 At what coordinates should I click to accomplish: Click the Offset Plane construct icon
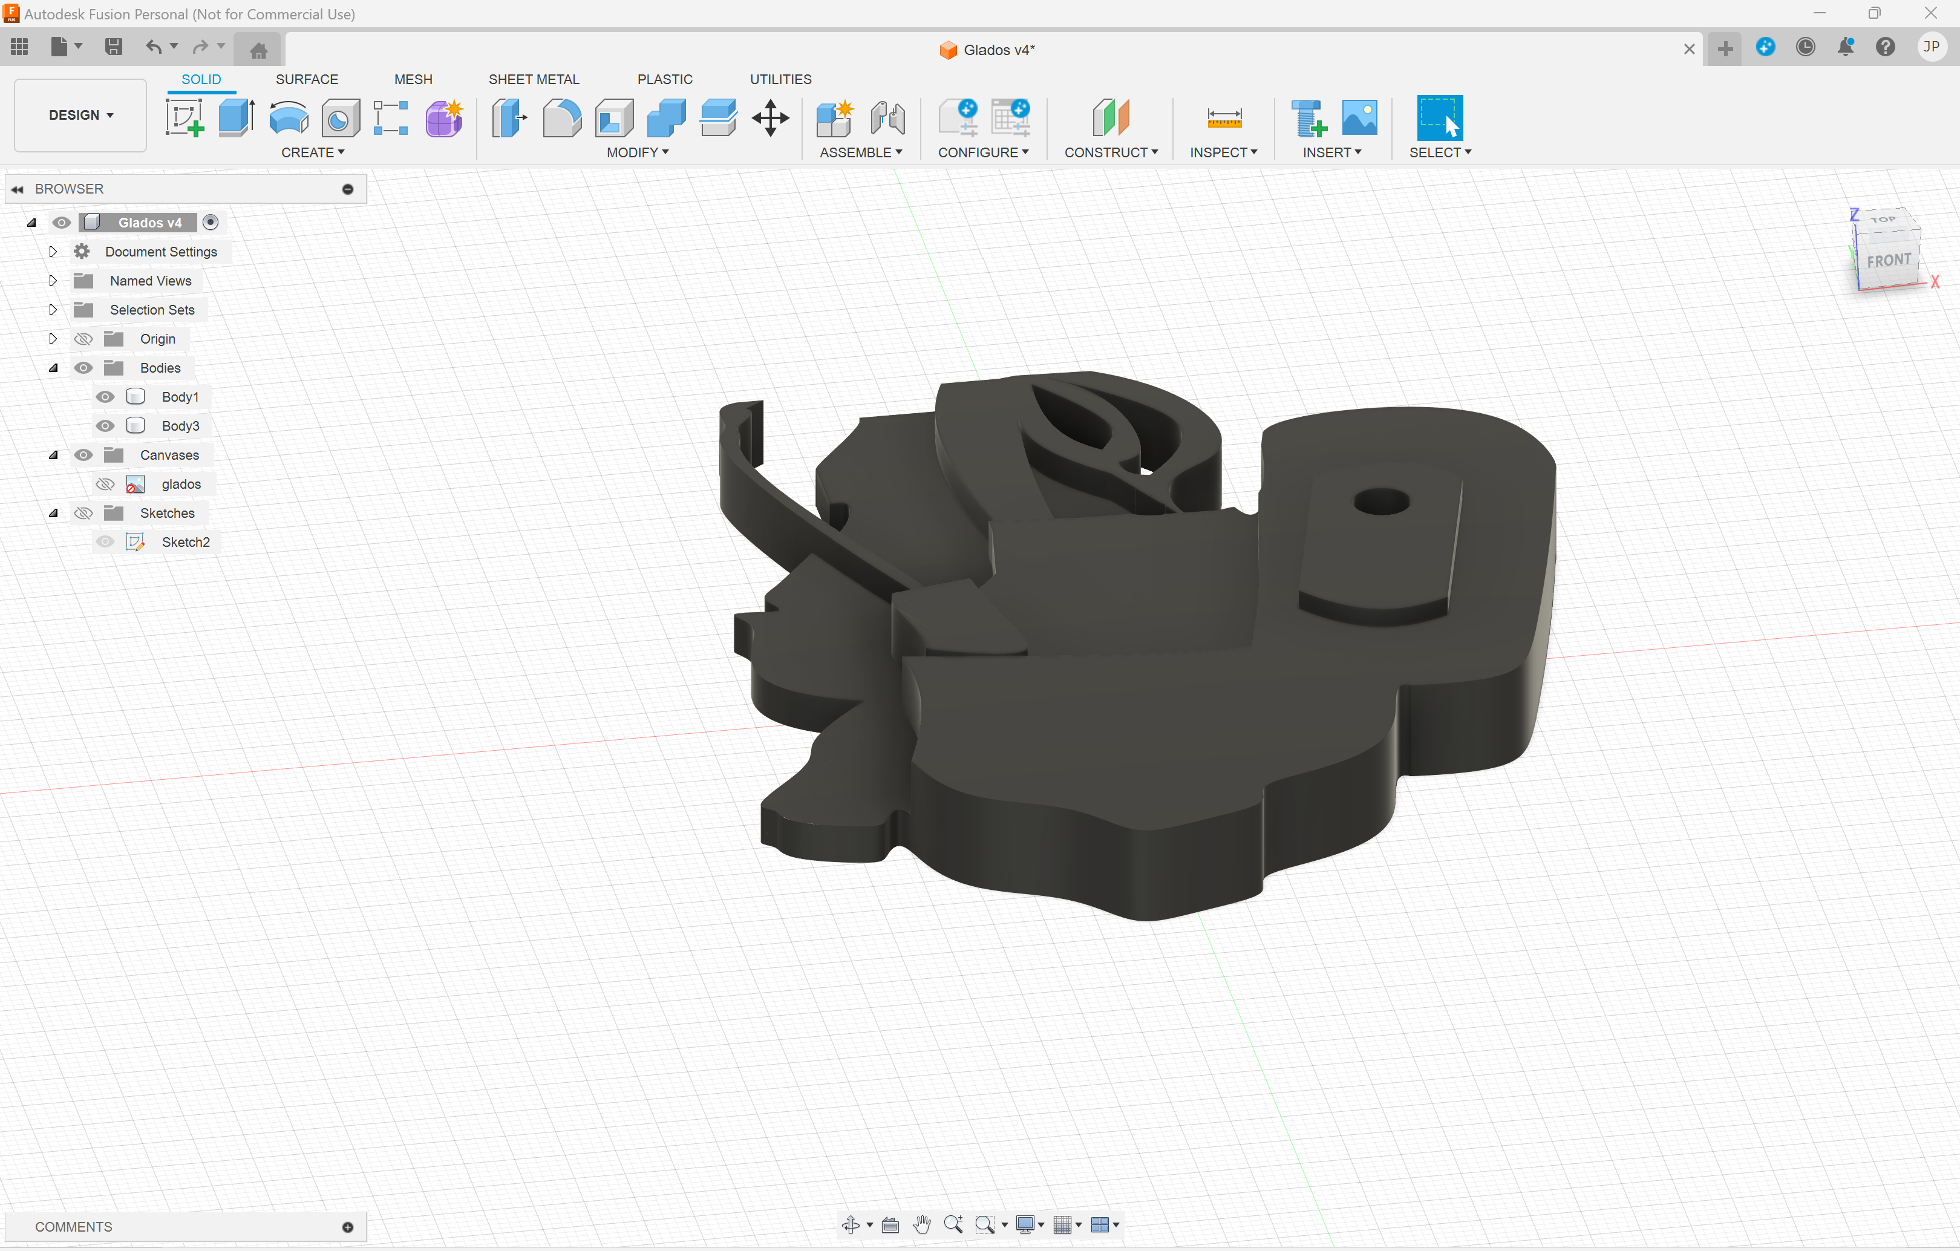(x=1111, y=117)
